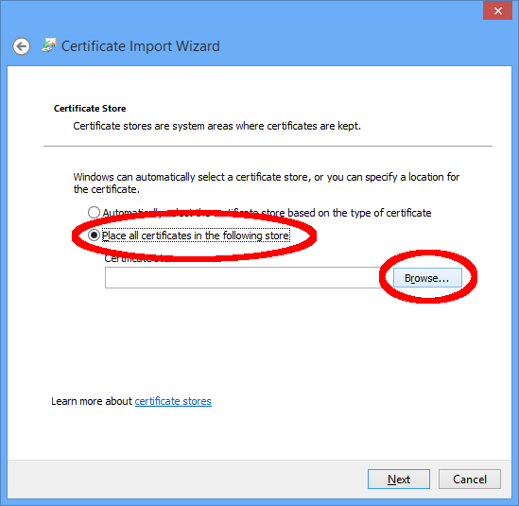The height and width of the screenshot is (506, 519).
Task: Open the Browse store dialog
Action: (427, 277)
